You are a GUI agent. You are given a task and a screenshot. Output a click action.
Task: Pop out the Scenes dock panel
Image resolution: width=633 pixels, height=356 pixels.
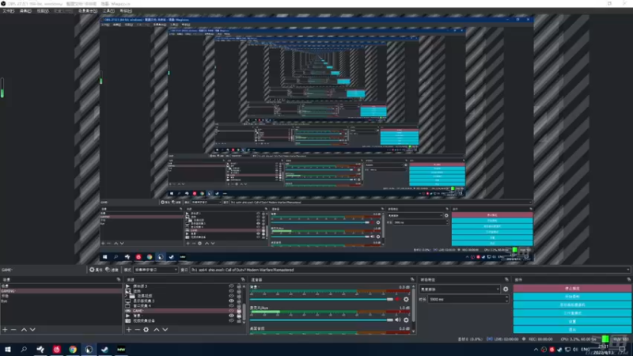(119, 279)
